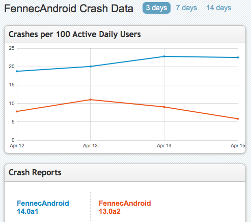Click orange line peak point at Apr 13

click(90, 100)
